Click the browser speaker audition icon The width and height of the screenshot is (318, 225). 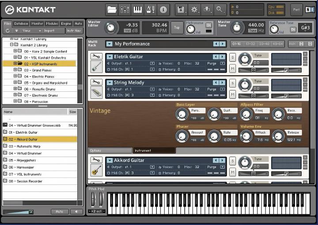tap(77, 212)
